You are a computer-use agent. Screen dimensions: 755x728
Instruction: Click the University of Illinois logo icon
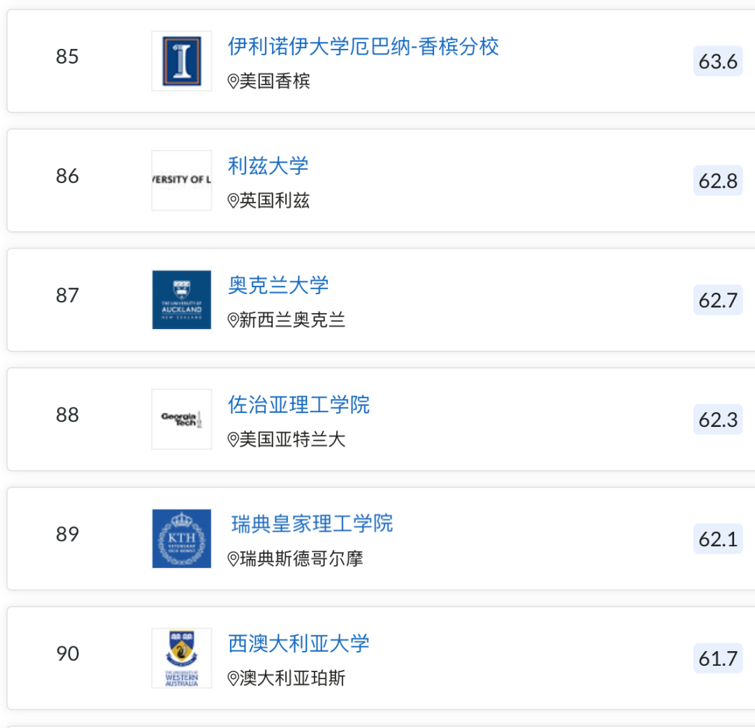182,61
